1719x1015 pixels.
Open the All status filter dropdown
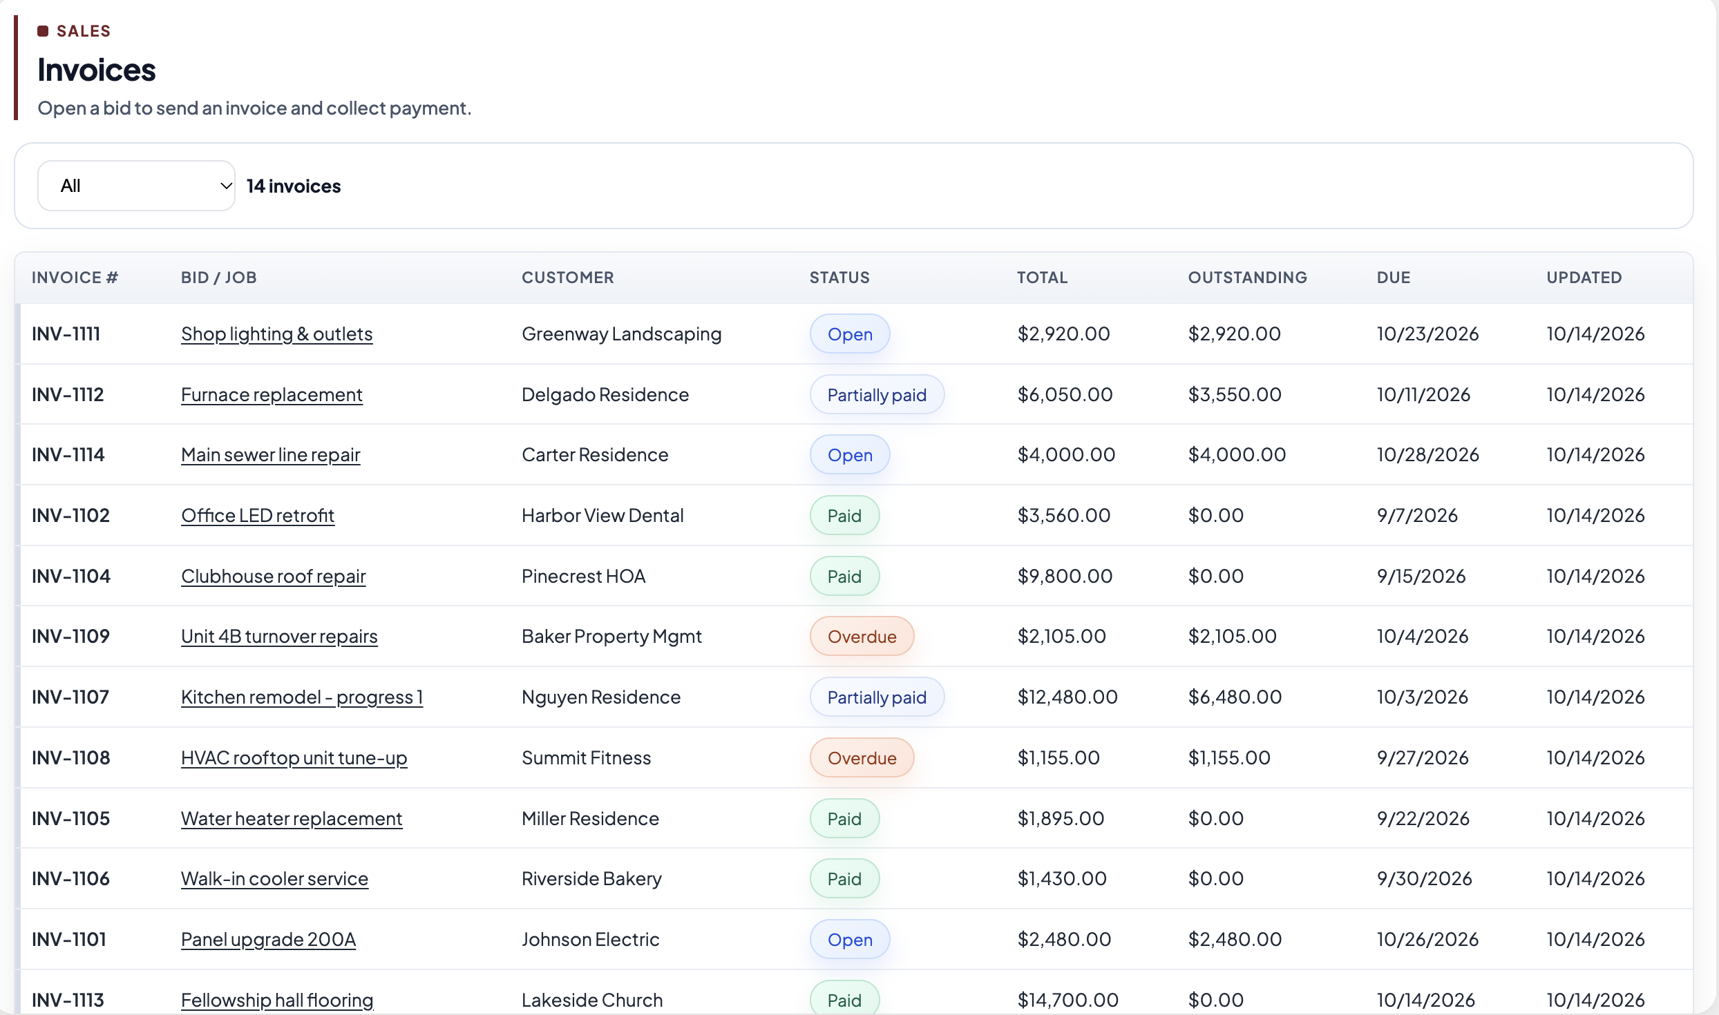coord(136,186)
